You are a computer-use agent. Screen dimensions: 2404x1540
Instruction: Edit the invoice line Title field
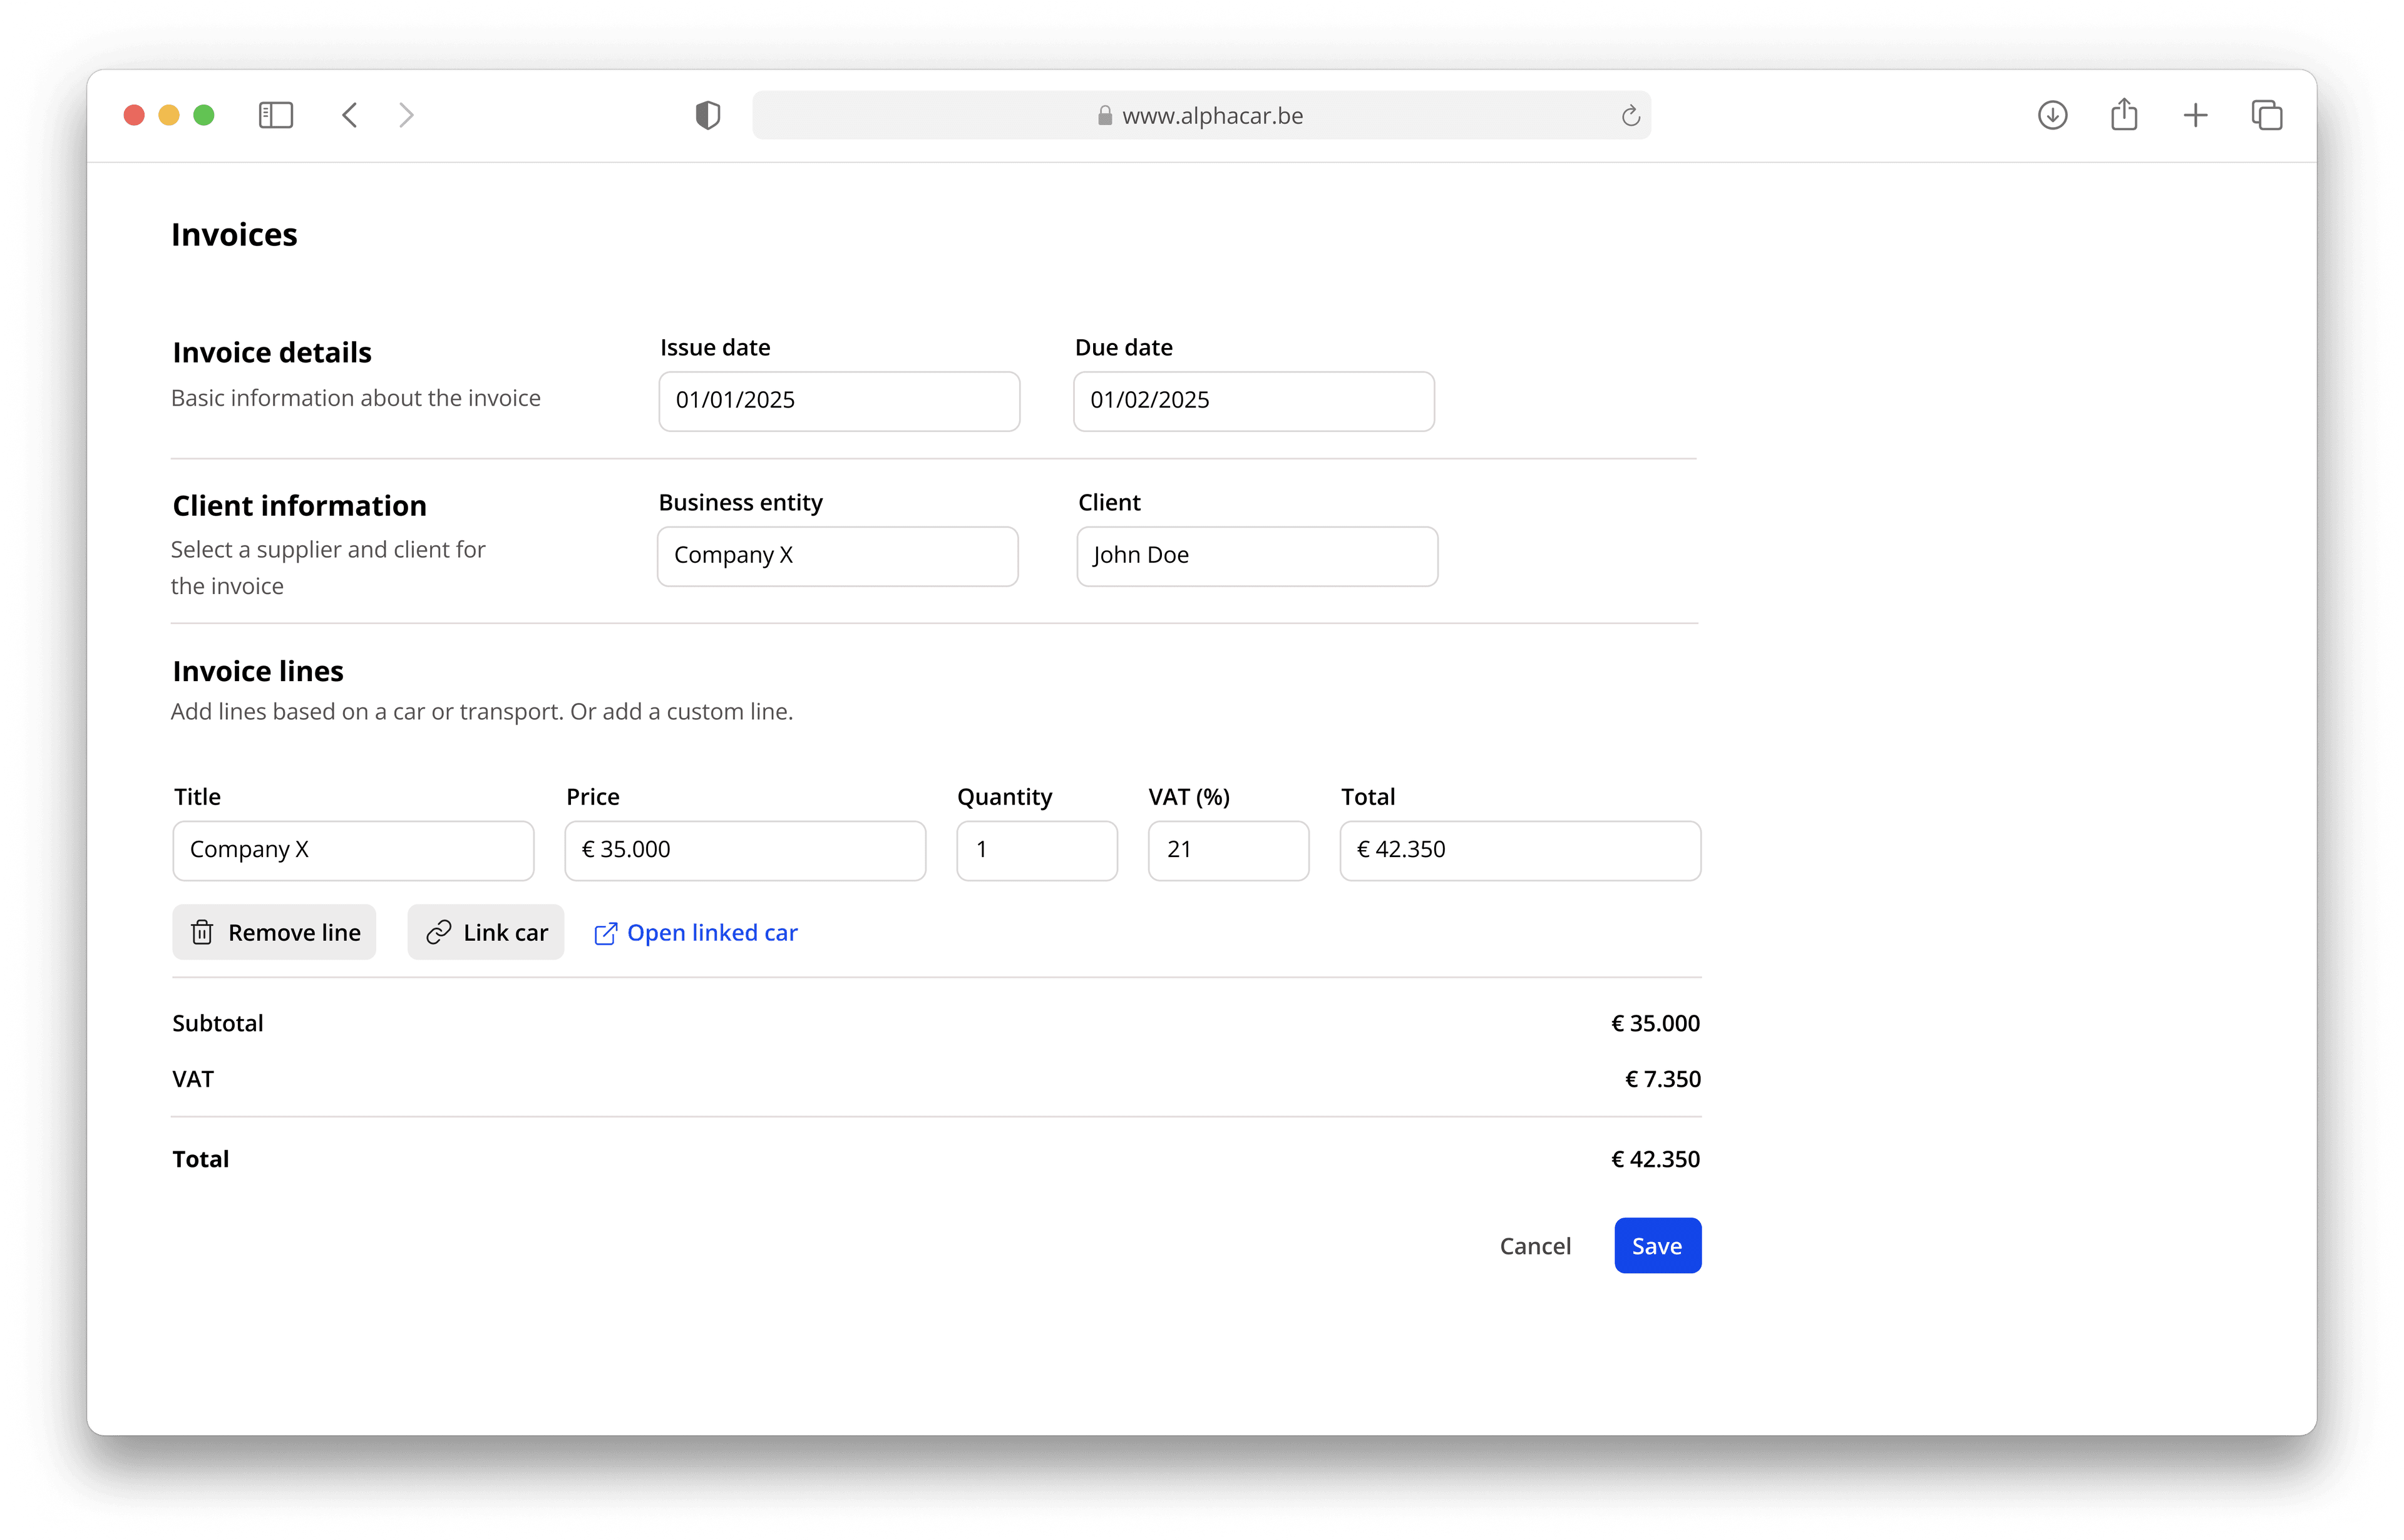tap(353, 850)
